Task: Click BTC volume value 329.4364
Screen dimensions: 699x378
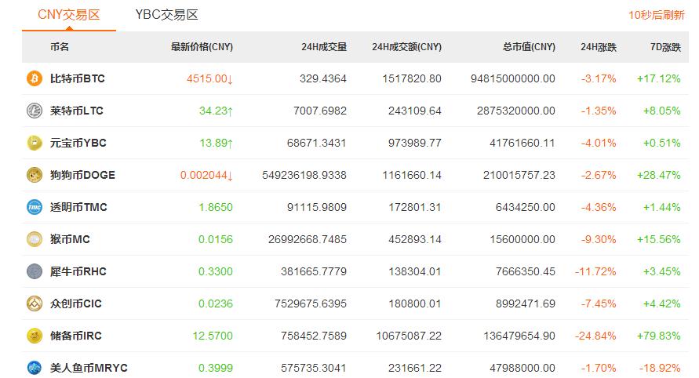Action: (x=323, y=79)
